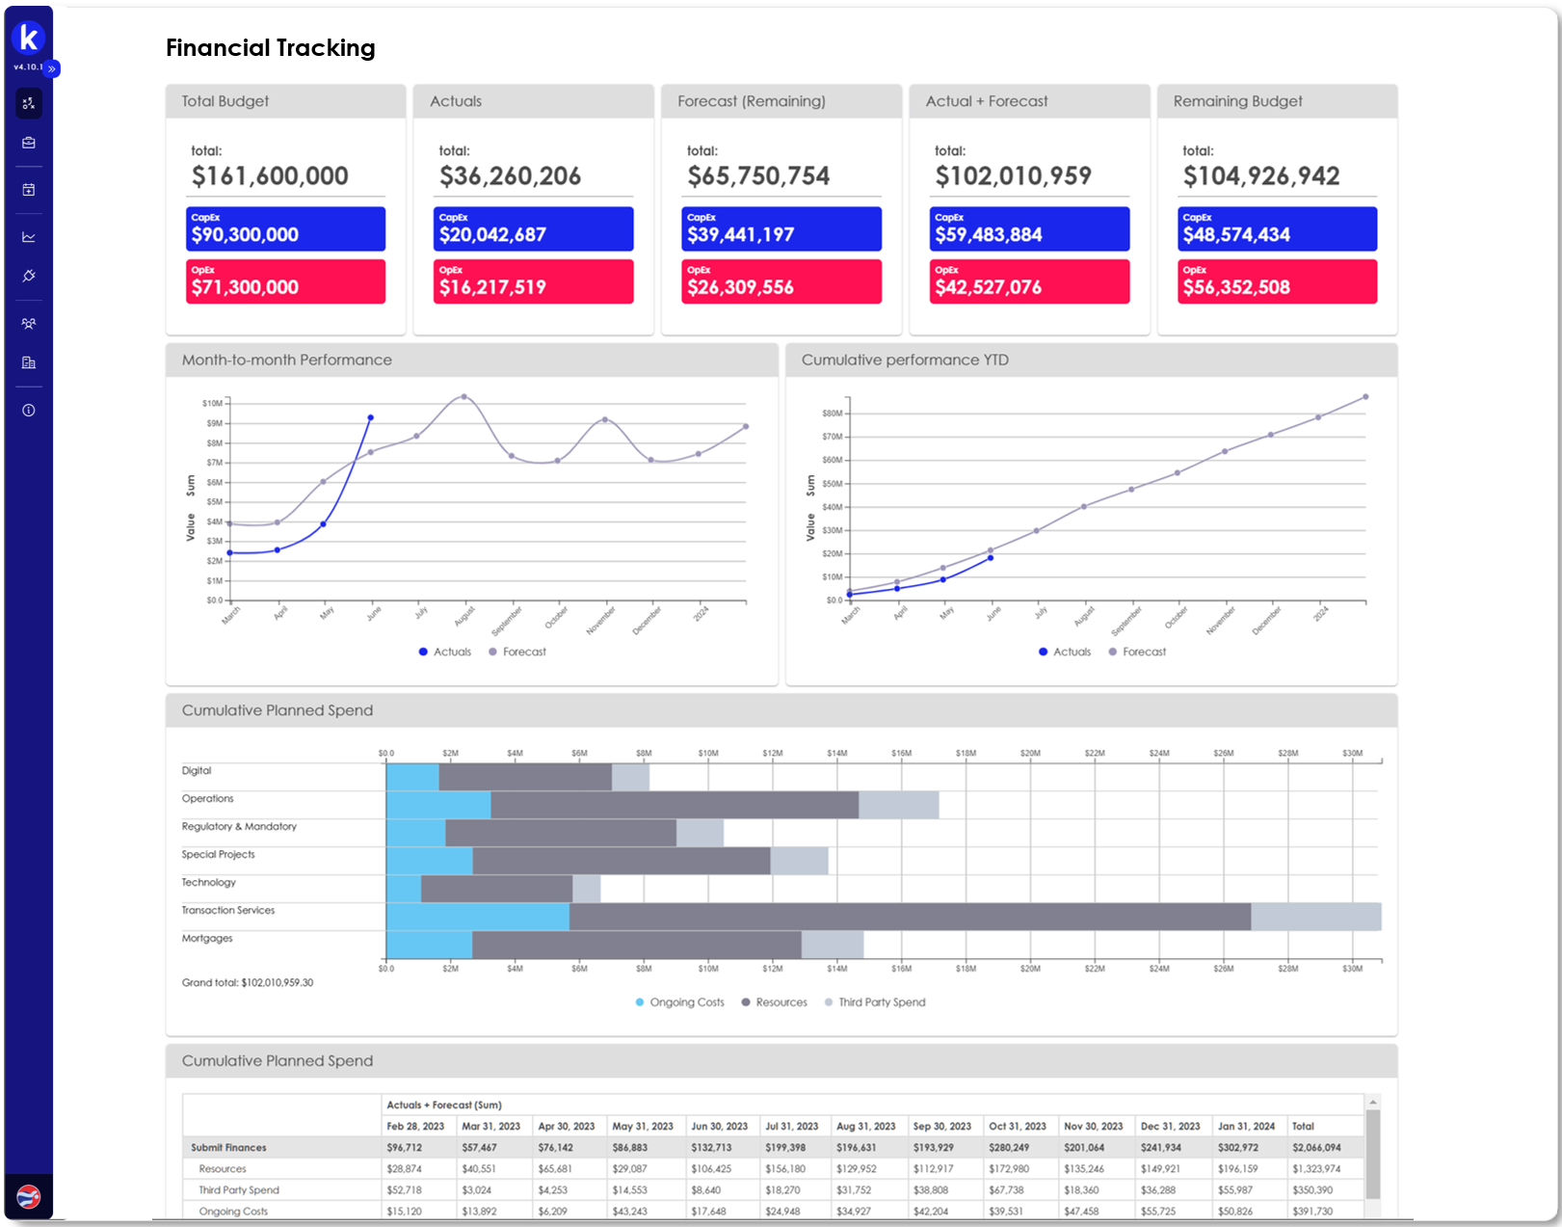Click the Forecast OpEx $26,309,556 tile
Screen dimensions: 1562x1227
coord(781,281)
